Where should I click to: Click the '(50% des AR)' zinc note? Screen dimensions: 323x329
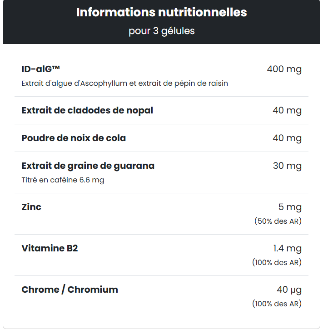point(278,221)
